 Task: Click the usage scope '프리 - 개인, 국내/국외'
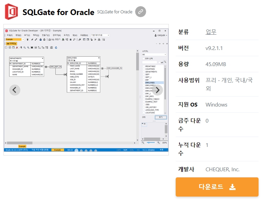point(229,84)
